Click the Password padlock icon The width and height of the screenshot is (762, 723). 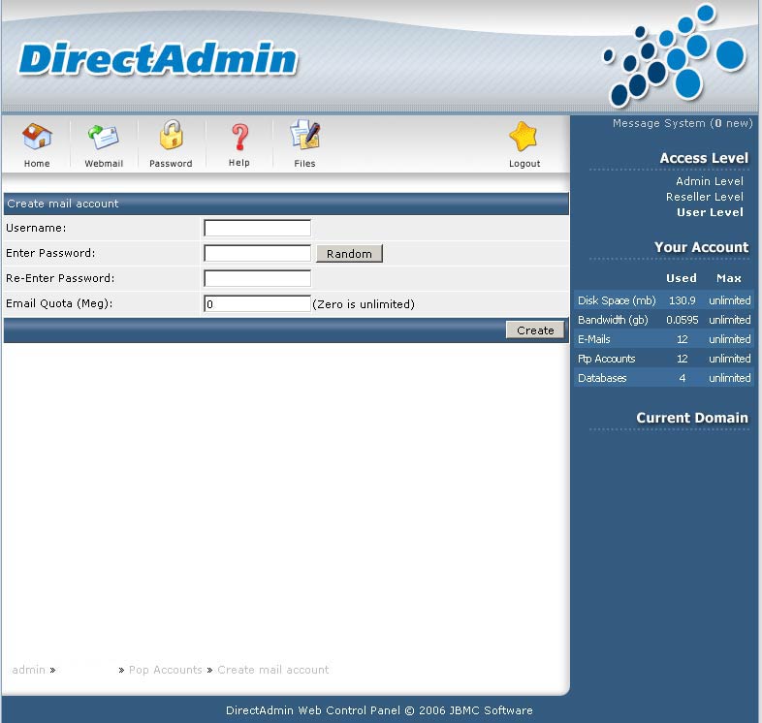(x=171, y=137)
